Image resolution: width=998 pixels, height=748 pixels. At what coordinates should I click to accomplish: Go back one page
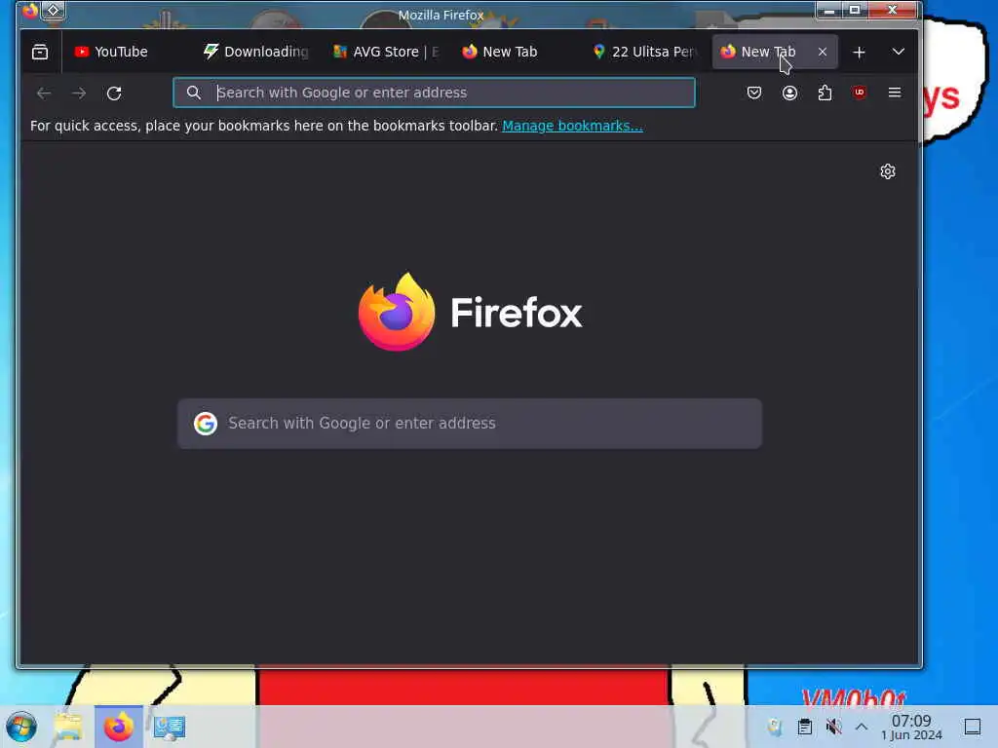click(x=43, y=93)
